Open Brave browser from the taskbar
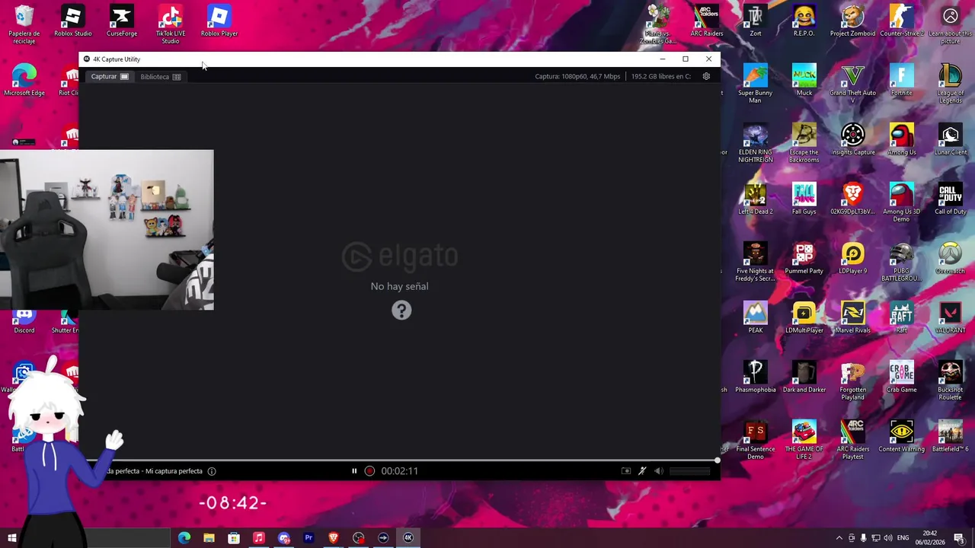This screenshot has width=975, height=548. pos(334,538)
